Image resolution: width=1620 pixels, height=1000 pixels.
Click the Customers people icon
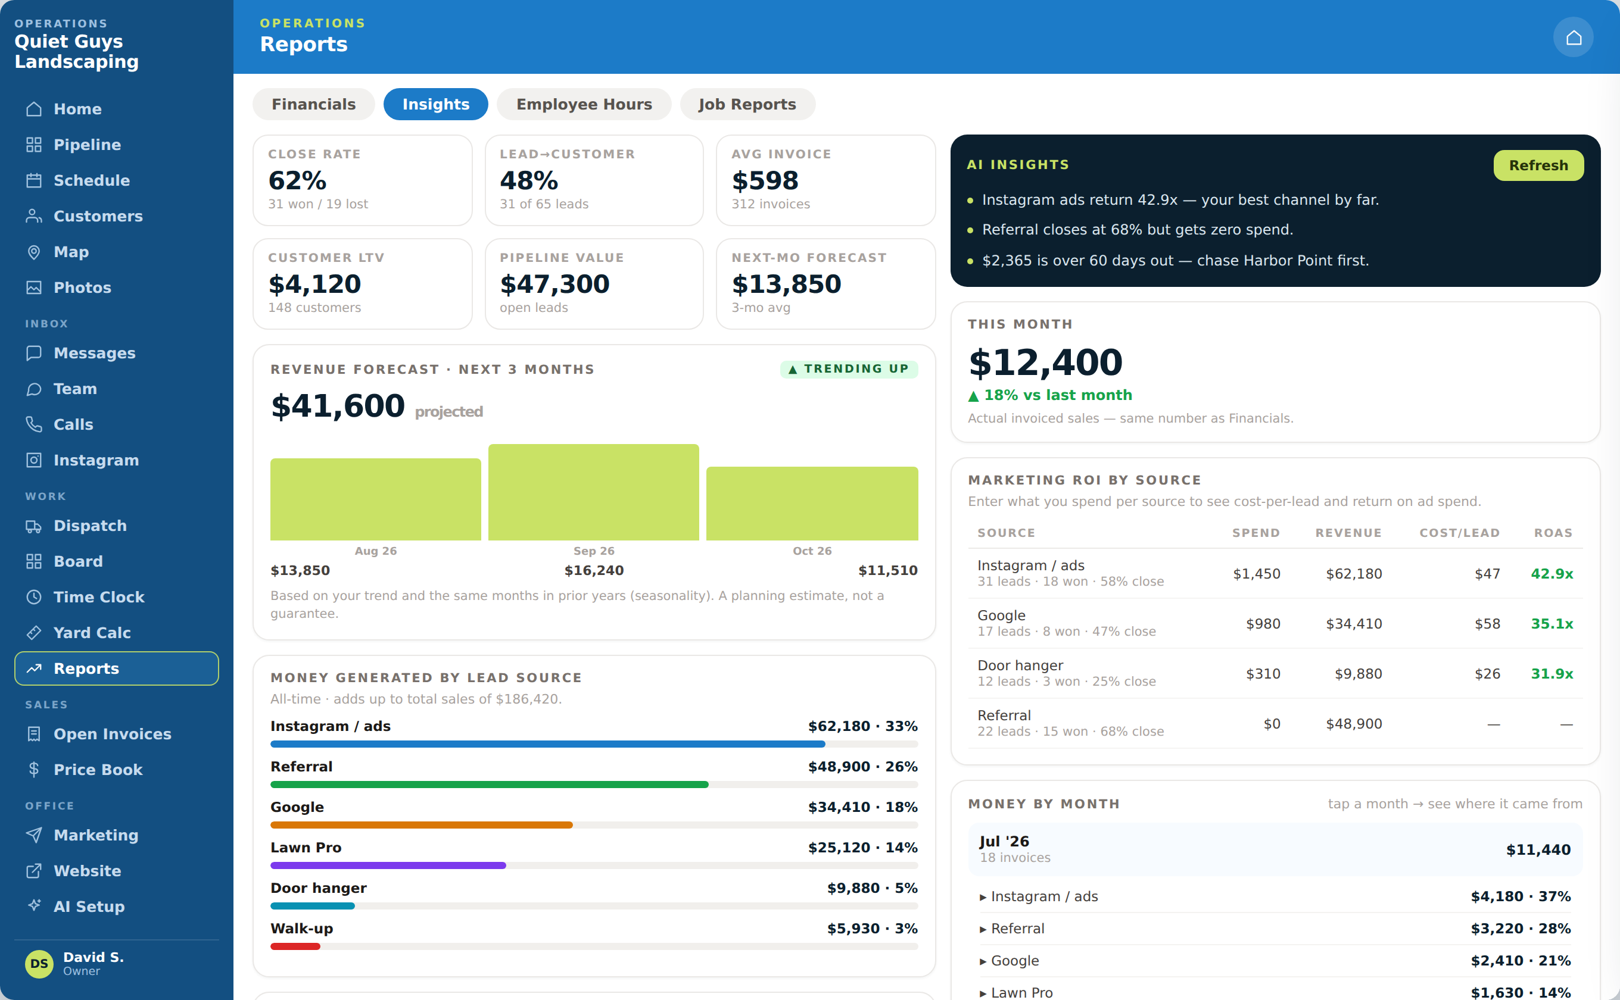(x=34, y=216)
